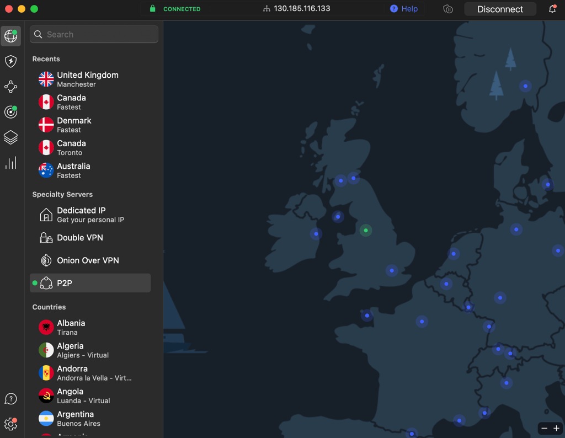Select Australia Fastest recent connection
Screen dimensions: 565x438
90,170
